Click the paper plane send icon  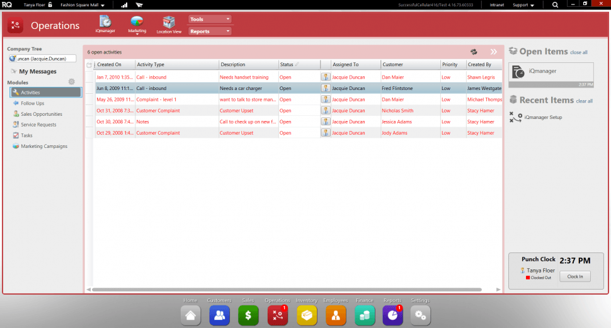click(x=139, y=5)
